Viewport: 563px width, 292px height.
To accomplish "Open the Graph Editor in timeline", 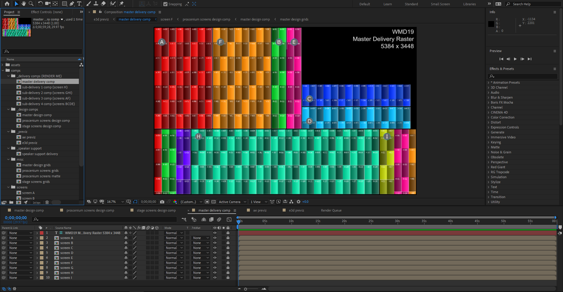I will coord(229,219).
